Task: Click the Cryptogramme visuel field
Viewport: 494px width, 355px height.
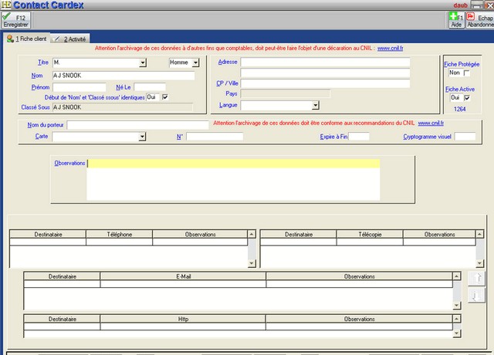Action: [465, 137]
